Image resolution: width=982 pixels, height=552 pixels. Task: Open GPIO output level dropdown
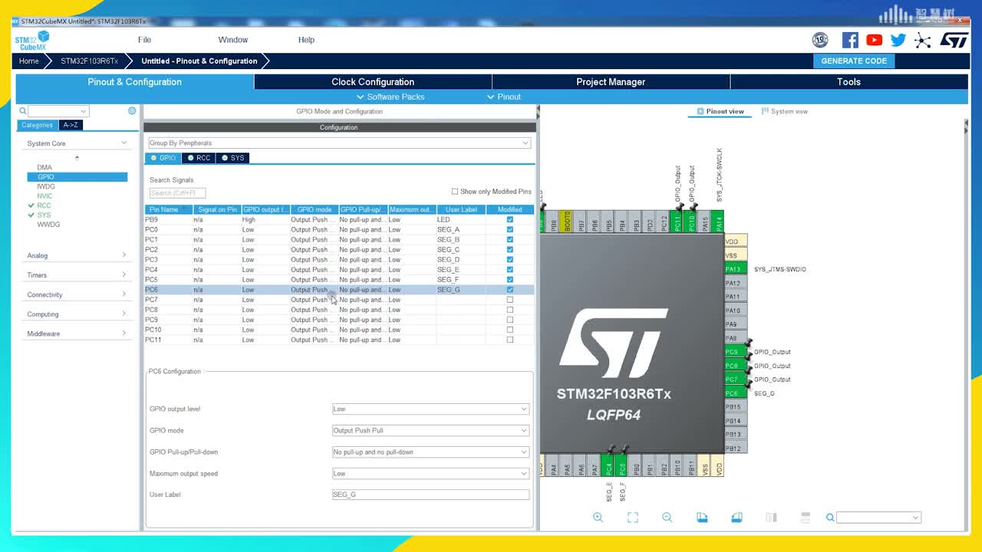tap(430, 409)
